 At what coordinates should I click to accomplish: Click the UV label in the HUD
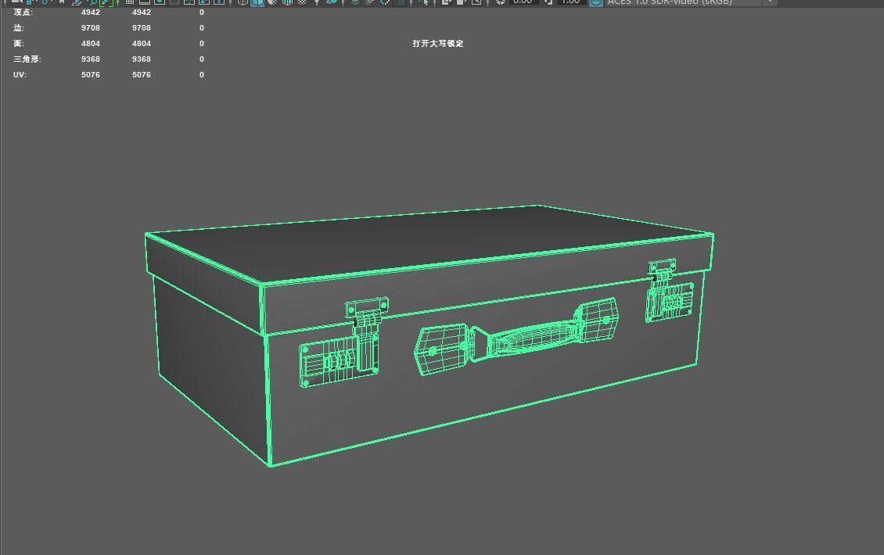coord(20,74)
